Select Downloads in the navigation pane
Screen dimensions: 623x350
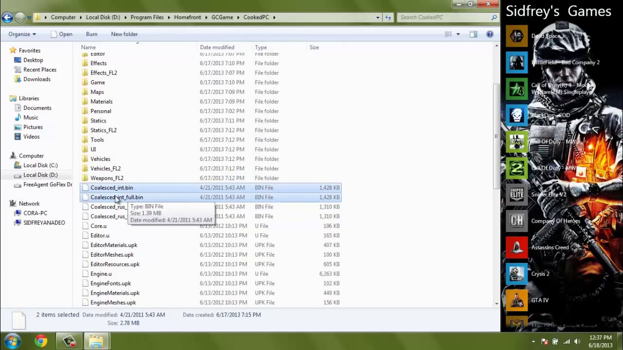point(37,79)
